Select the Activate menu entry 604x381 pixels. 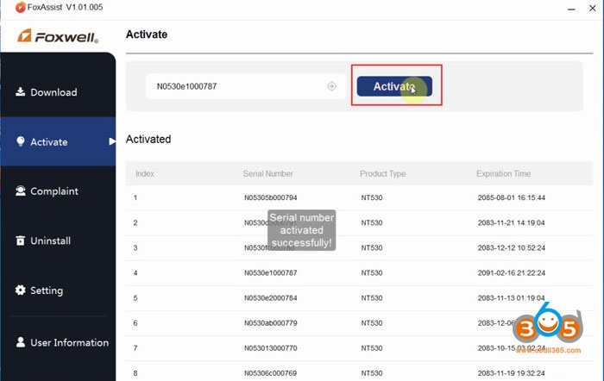tap(58, 141)
